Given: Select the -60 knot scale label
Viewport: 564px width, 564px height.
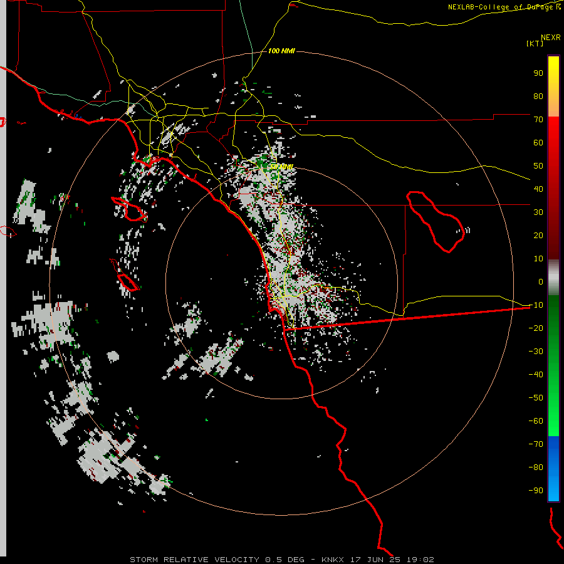Looking at the screenshot, I should point(536,421).
